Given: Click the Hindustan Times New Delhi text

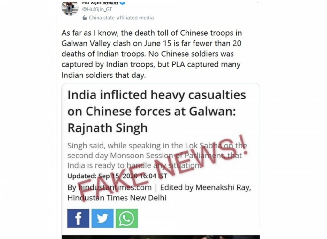Looking at the screenshot, I should [117, 198].
